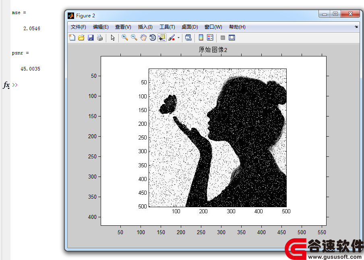Open the 文件(F) menu

click(79, 27)
